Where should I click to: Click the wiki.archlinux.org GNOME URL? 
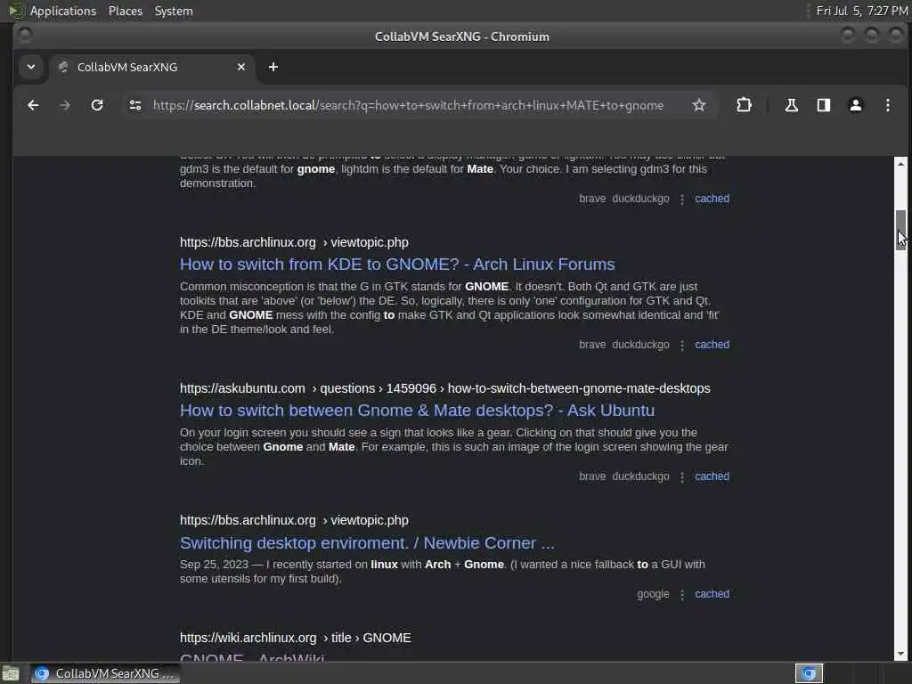(x=296, y=638)
